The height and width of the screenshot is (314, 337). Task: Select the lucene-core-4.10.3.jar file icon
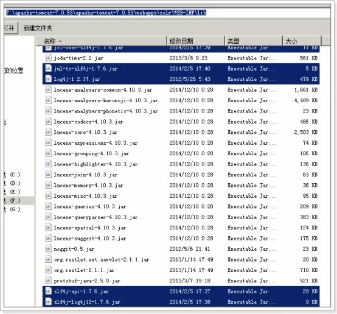click(48, 132)
